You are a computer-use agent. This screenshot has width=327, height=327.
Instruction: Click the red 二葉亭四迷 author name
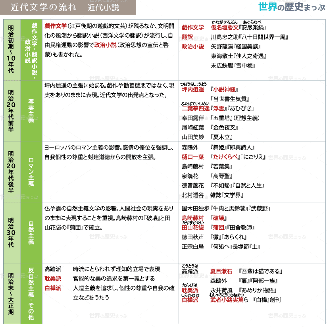[196, 108]
